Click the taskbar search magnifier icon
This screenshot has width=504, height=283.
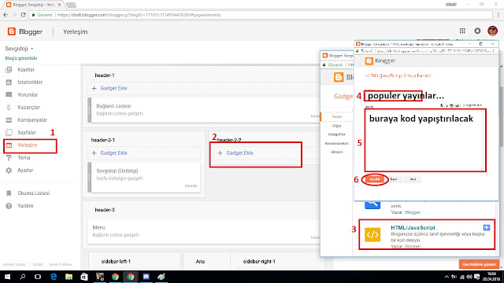(x=22, y=277)
